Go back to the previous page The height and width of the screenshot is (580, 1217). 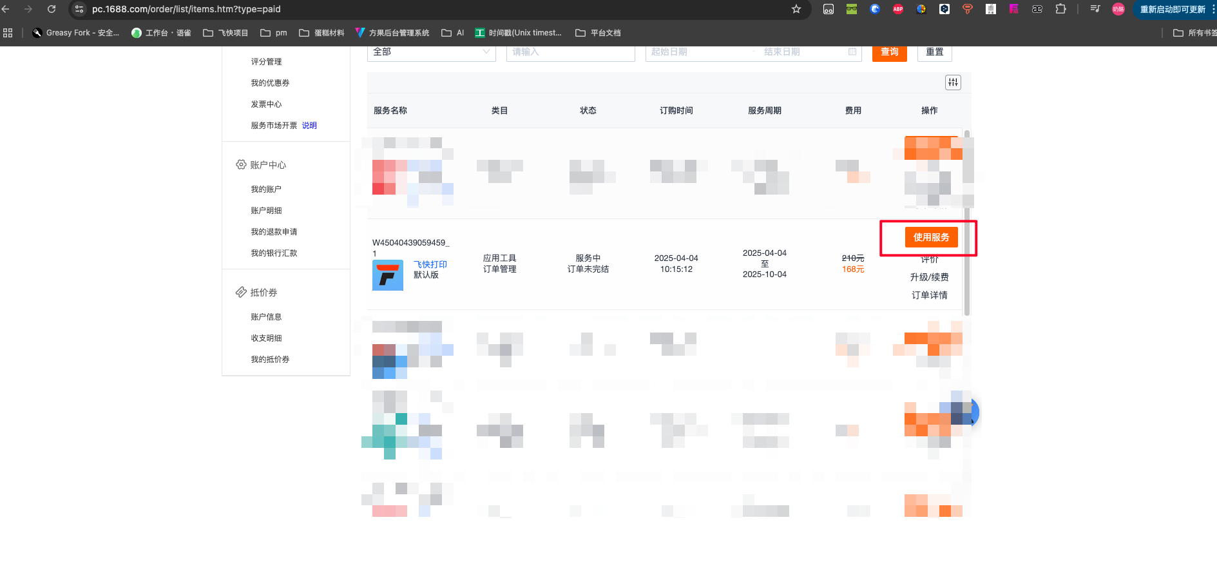tap(6, 9)
